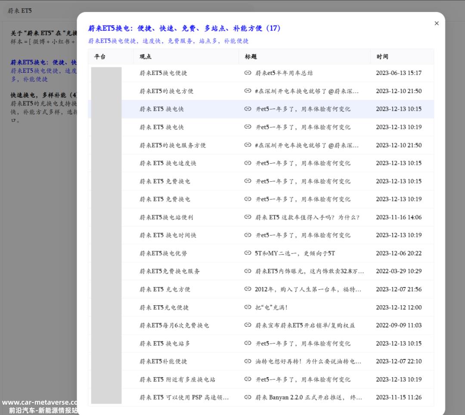This screenshot has width=465, height=415.
Task: Click the timestamp 2023-11-15 11:26
Action: (x=399, y=397)
